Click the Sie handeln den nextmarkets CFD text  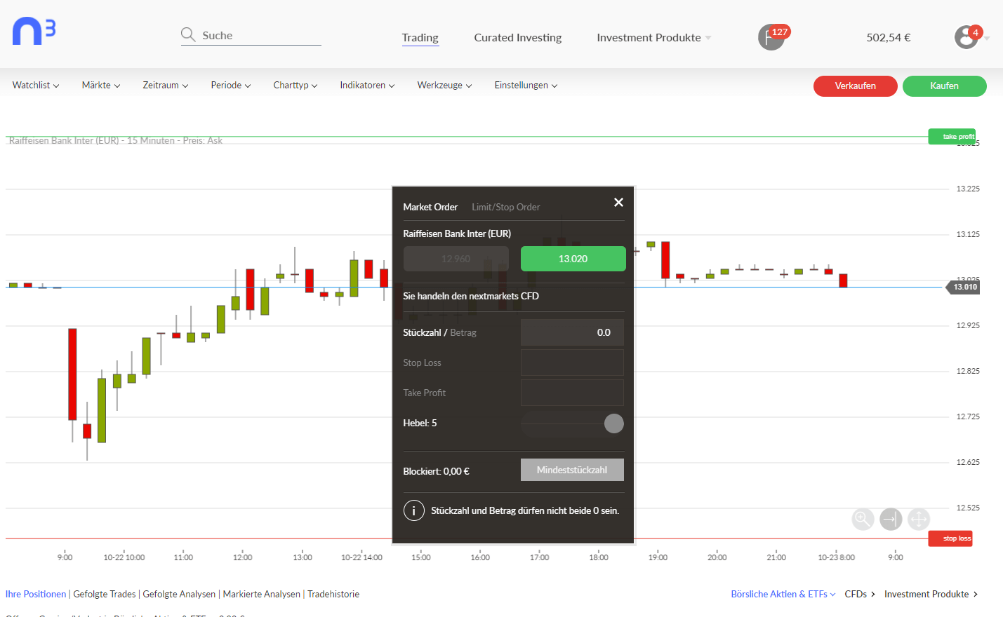pos(471,296)
